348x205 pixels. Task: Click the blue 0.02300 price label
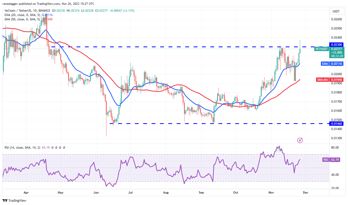point(337,44)
